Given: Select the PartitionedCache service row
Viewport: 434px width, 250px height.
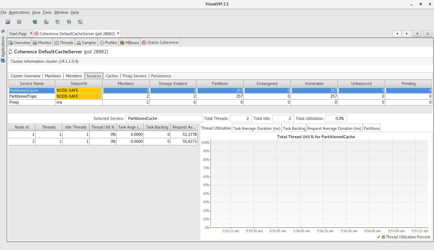Looking at the screenshot, I should click(220, 90).
